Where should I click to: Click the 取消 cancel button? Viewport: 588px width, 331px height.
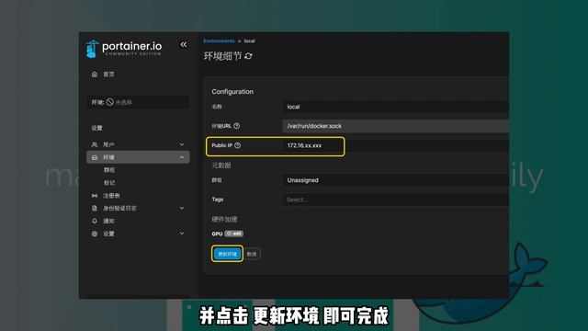tap(252, 254)
